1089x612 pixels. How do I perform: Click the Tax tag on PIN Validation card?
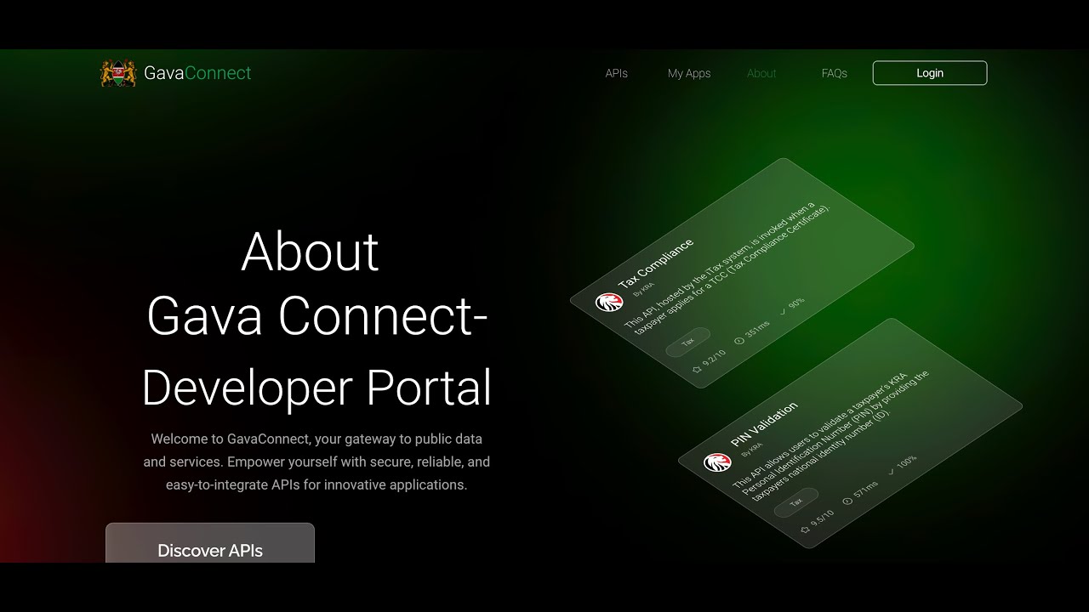(x=795, y=502)
